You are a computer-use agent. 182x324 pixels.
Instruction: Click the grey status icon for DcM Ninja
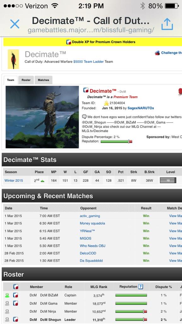click(7, 311)
